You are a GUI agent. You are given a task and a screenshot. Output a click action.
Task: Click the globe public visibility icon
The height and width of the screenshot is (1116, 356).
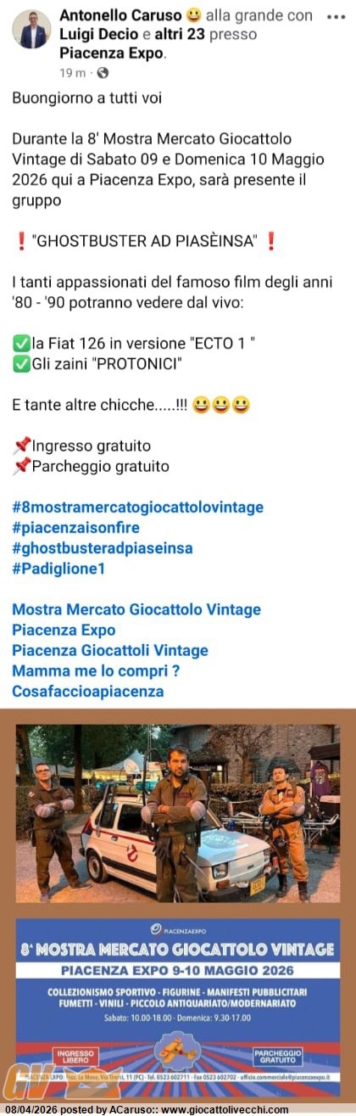(103, 73)
